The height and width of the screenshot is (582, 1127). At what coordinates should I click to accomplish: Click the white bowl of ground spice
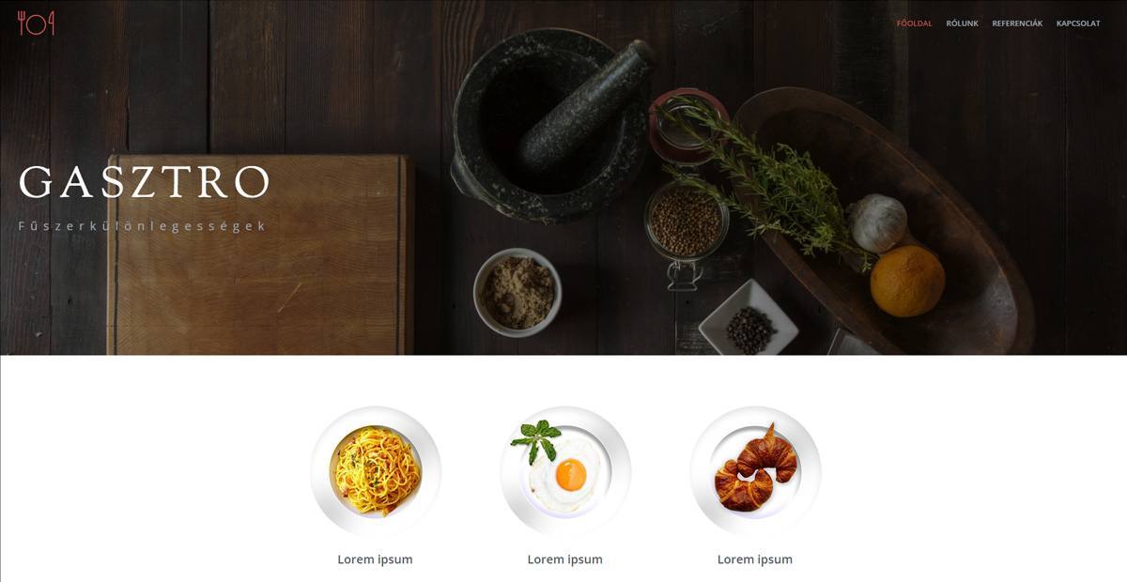[517, 292]
